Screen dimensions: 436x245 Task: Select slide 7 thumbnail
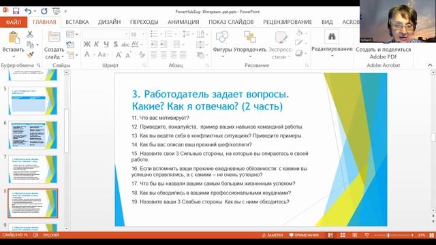click(33, 169)
